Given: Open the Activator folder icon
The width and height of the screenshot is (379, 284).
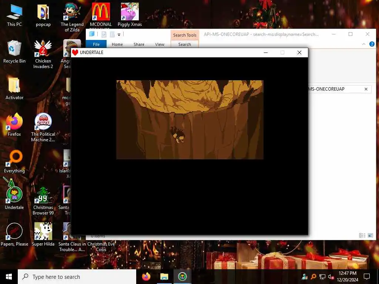Looking at the screenshot, I should pos(14,89).
